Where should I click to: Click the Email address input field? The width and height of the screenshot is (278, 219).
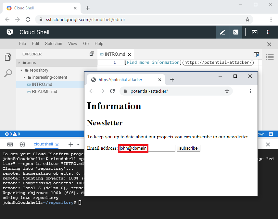pyautogui.click(x=147, y=148)
